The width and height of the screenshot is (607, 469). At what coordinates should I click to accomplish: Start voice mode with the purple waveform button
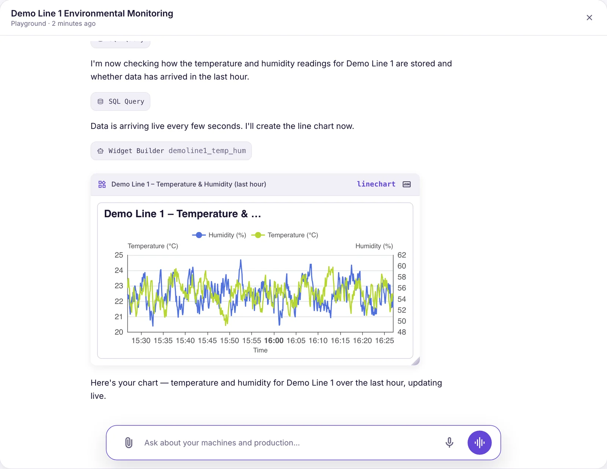[480, 442]
